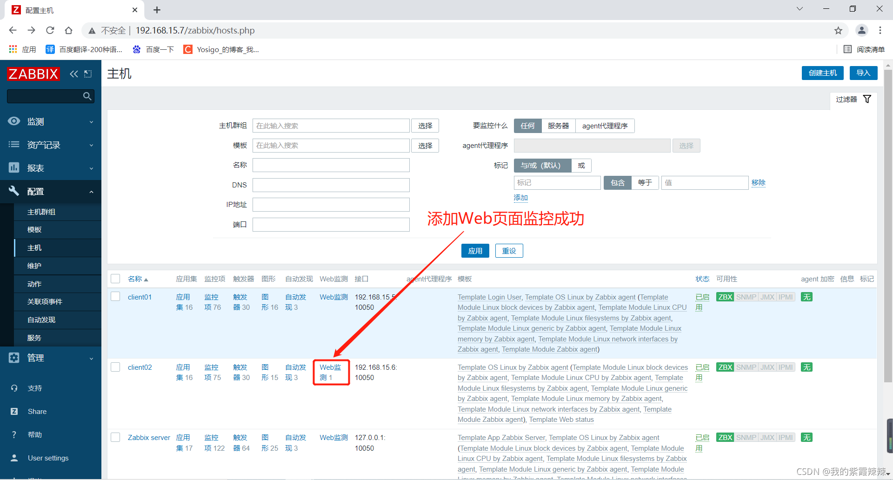Image resolution: width=893 pixels, height=480 pixels.
Task: Click browser forward arrow
Action: point(31,30)
